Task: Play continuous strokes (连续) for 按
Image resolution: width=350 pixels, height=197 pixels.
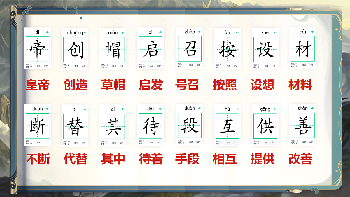Action: coord(228,66)
